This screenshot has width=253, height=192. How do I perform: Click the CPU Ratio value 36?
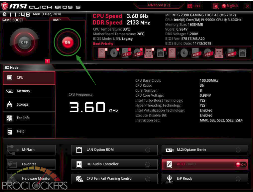[x=202, y=85]
